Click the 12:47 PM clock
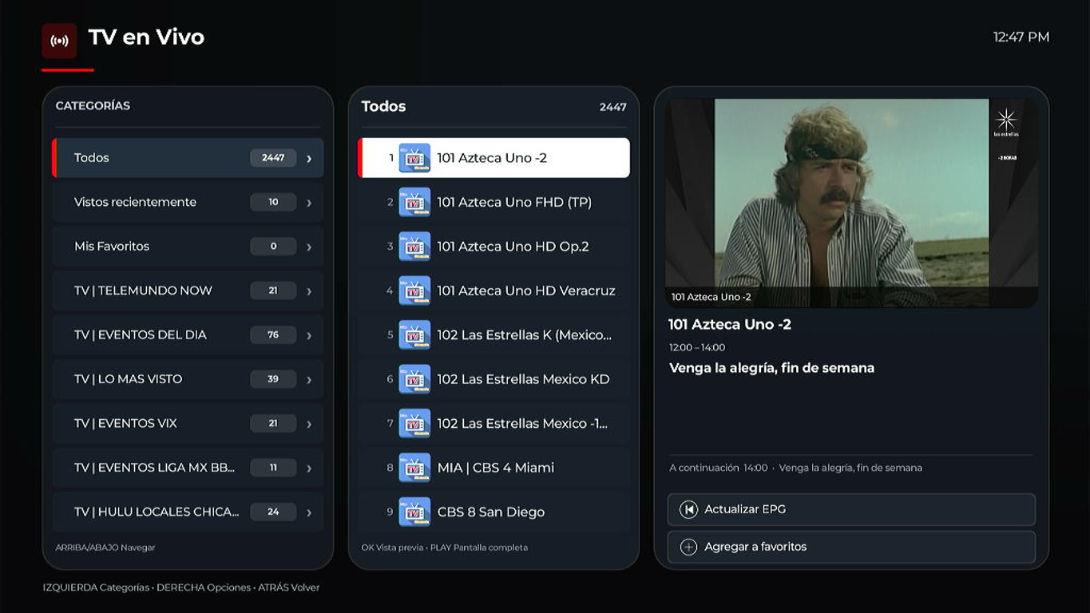This screenshot has height=613, width=1090. (1021, 37)
